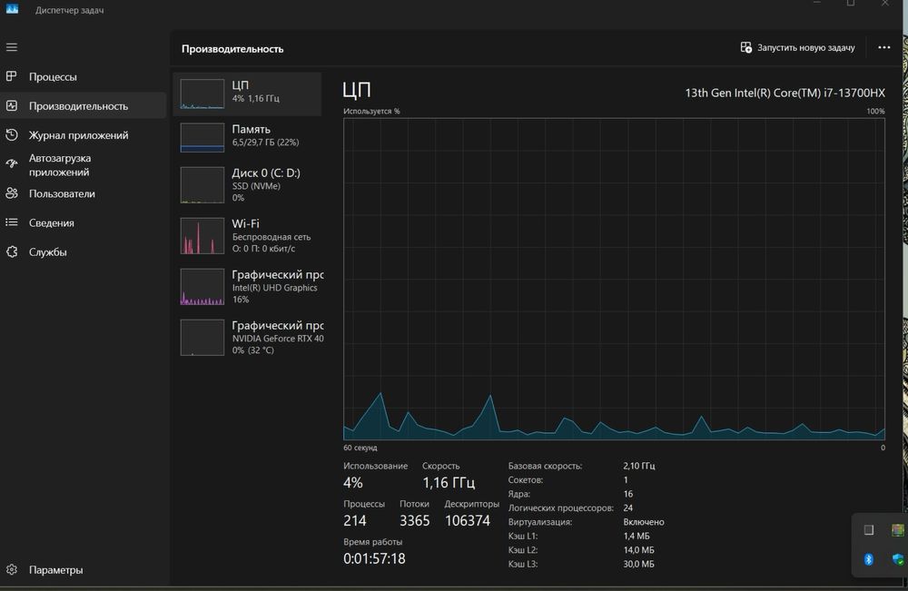Click the Сокетов value 1
Screen dimensions: 908x591
[626, 480]
